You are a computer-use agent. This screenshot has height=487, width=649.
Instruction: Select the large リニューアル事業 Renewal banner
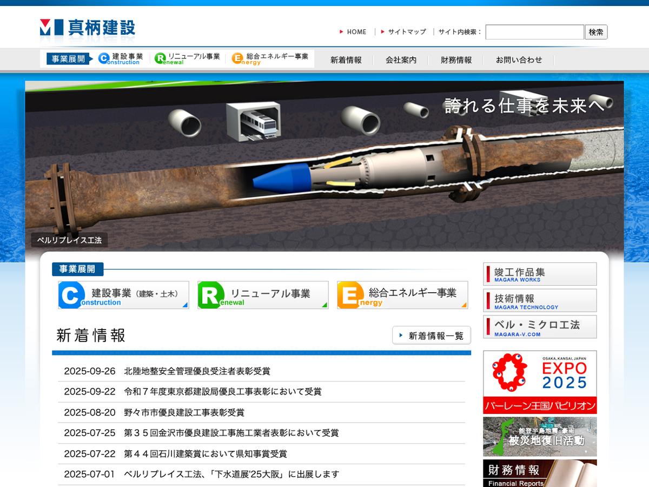[x=263, y=295]
